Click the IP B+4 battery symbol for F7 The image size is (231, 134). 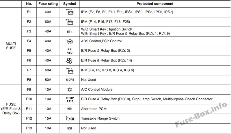(70, 70)
